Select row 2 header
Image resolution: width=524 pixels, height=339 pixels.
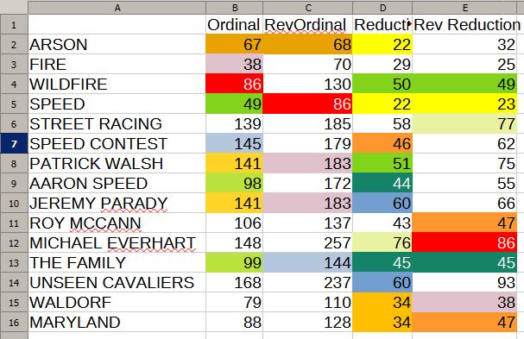(x=14, y=44)
